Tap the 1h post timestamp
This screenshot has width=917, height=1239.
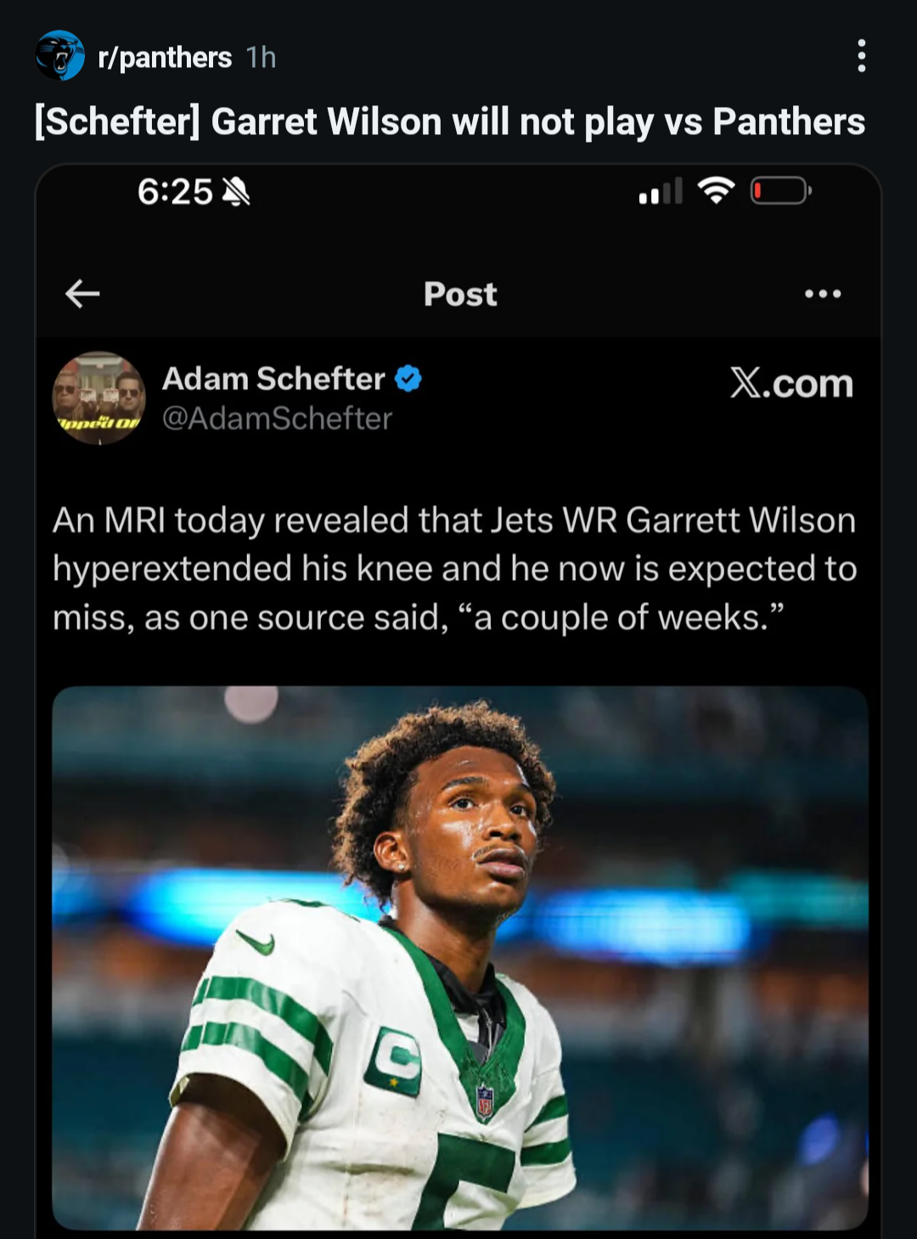(x=261, y=57)
